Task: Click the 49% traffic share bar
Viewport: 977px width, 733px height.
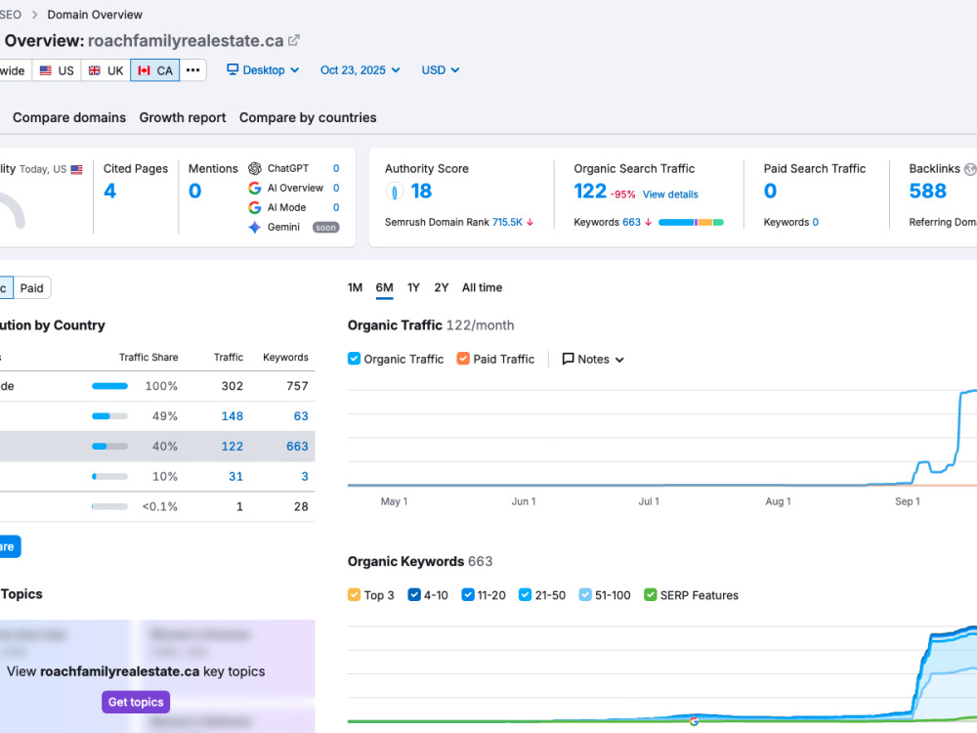Action: pos(109,415)
